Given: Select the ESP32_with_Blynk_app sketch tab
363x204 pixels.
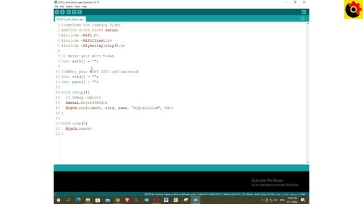Looking at the screenshot, I should [70, 19].
